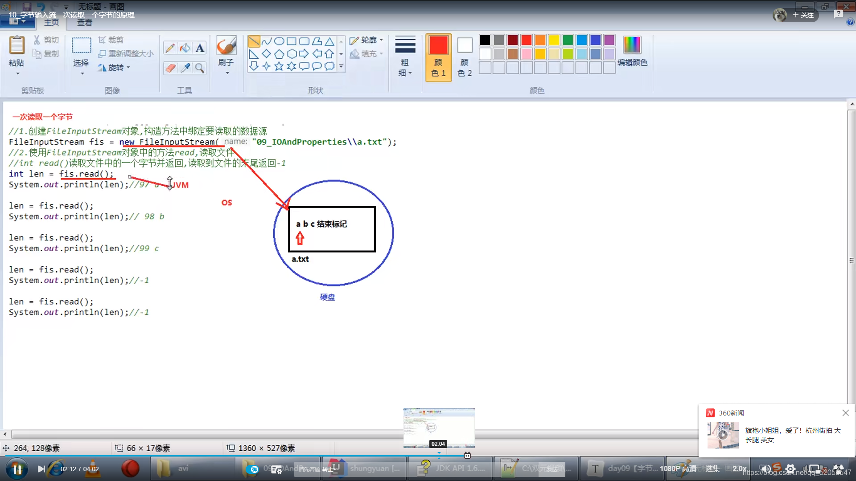Select the Magnifier tool

200,68
